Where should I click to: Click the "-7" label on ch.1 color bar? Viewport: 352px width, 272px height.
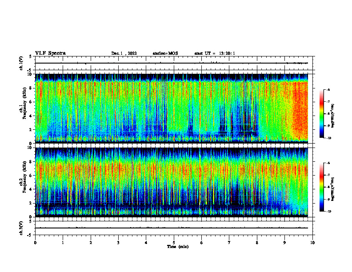[328, 102]
